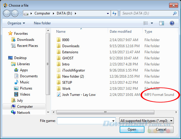Select the Intro folder
This screenshot has width=181, height=139.
[x=66, y=64]
